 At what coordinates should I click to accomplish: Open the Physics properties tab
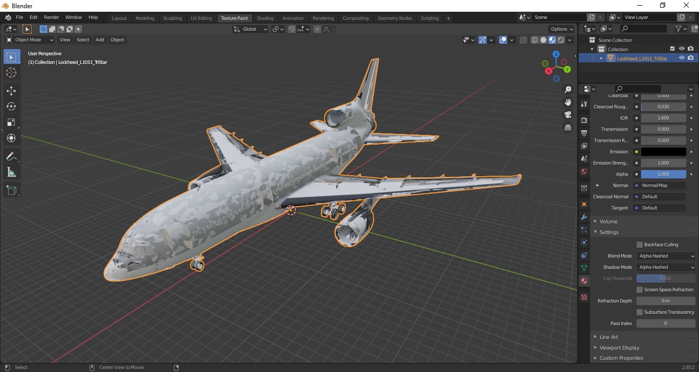(x=584, y=242)
